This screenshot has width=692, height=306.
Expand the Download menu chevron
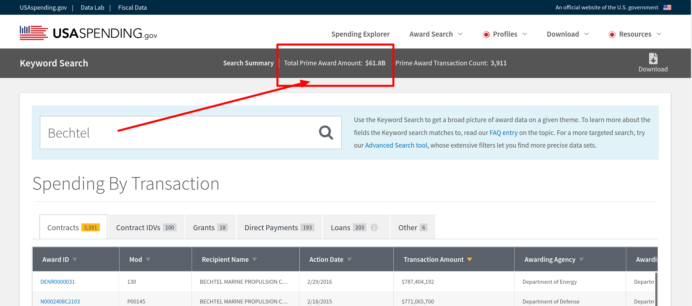pos(586,34)
